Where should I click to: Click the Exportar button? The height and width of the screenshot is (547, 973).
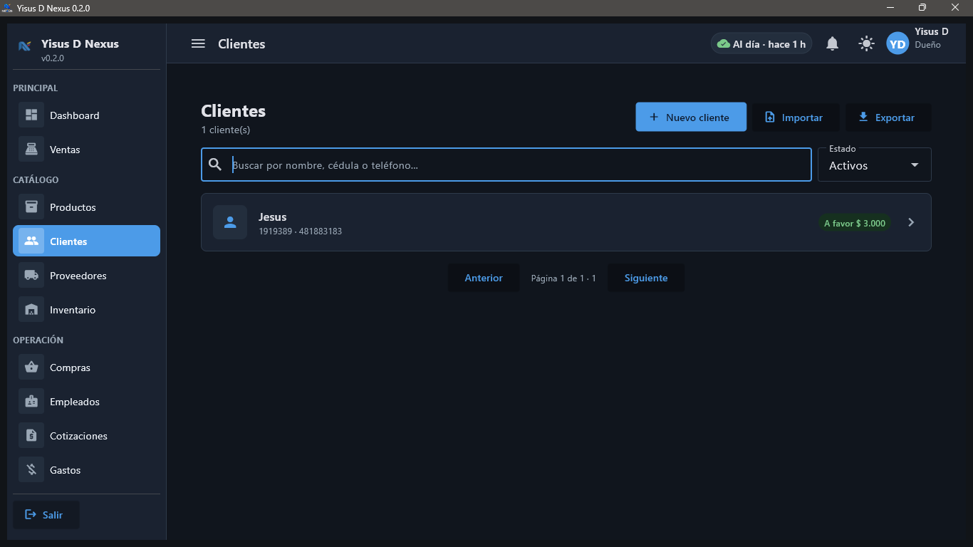888,117
